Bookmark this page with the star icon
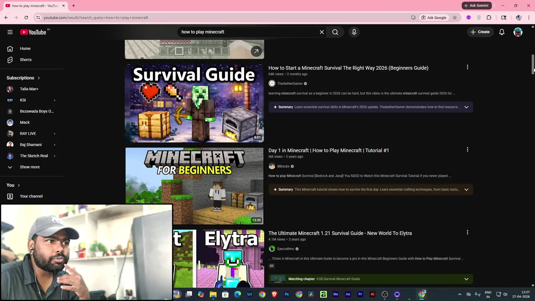This screenshot has height=301, width=535. [x=455, y=18]
